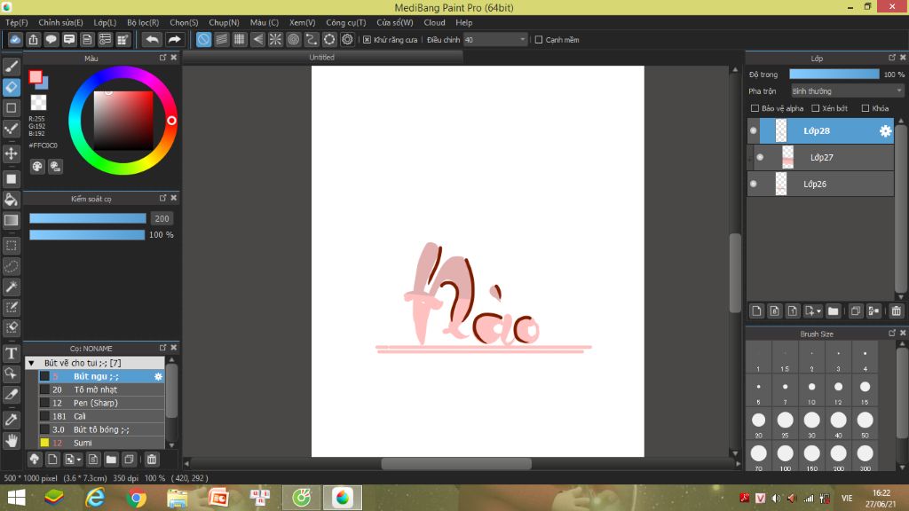The height and width of the screenshot is (511, 909).
Task: Click the brush size slider showing 200
Action: [x=88, y=218]
